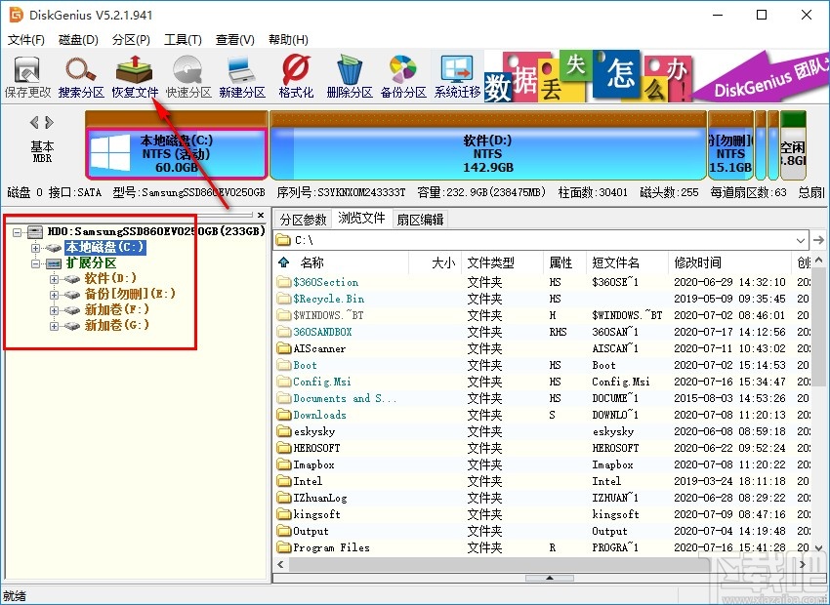Open Search Partition (搜索分区) tool
This screenshot has height=605, width=830.
tap(81, 77)
